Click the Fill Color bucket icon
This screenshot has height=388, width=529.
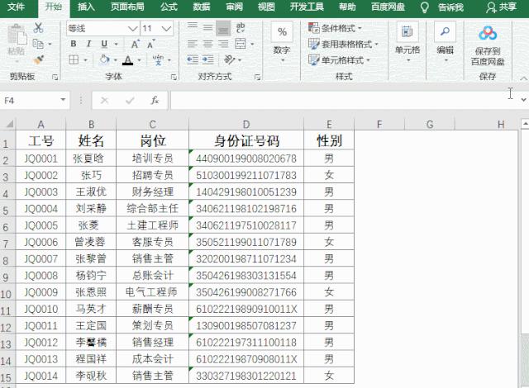(x=104, y=60)
